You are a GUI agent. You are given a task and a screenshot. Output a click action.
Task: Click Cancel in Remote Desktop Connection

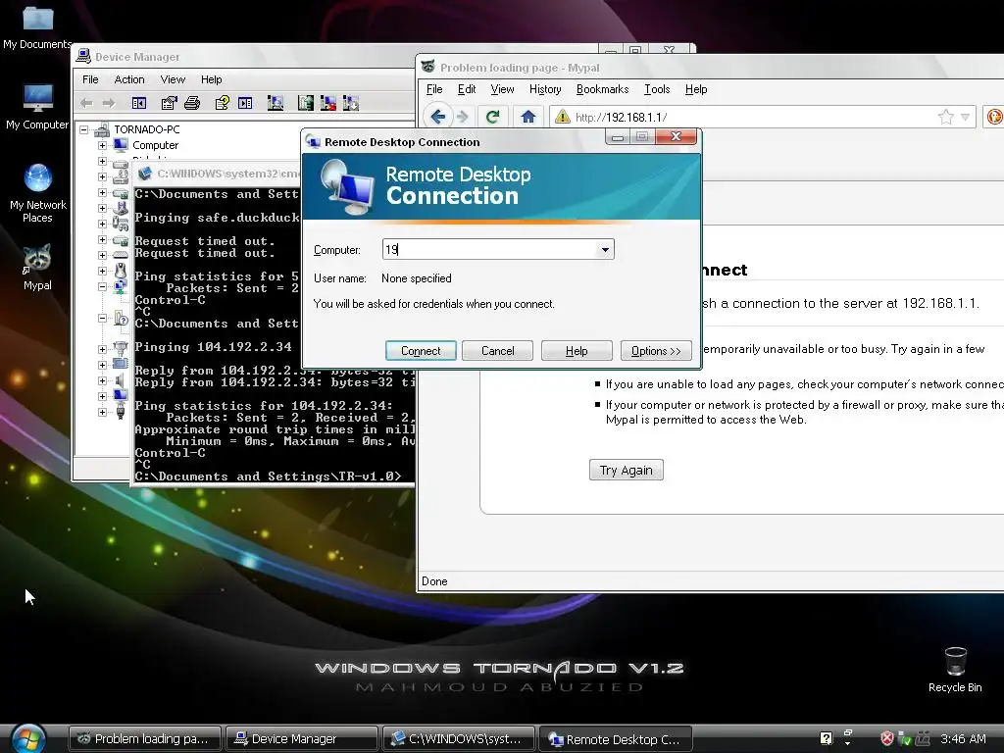[x=497, y=351]
